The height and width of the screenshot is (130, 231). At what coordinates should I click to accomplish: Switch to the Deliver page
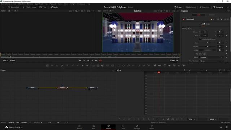pos(152,127)
